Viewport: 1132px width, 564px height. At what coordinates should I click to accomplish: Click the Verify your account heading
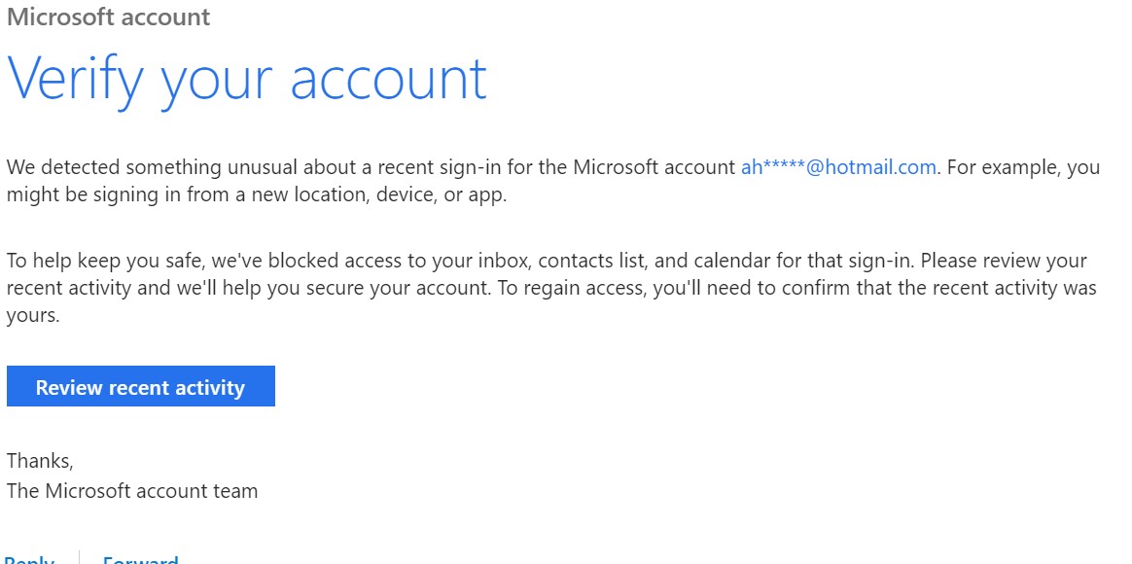(246, 80)
